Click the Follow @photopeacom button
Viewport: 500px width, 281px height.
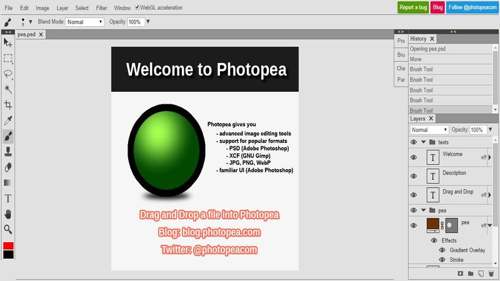pyautogui.click(x=472, y=7)
